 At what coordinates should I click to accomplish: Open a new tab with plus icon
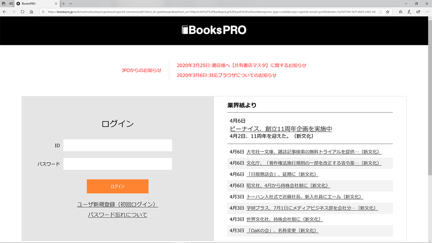point(63,3)
